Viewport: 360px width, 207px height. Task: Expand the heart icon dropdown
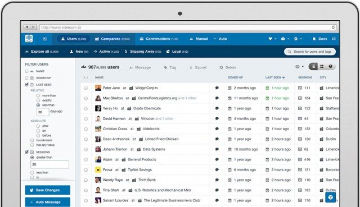click(x=272, y=39)
